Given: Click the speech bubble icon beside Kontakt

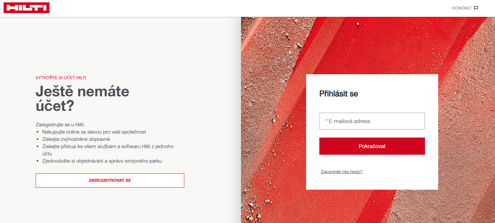Looking at the screenshot, I should point(476,8).
